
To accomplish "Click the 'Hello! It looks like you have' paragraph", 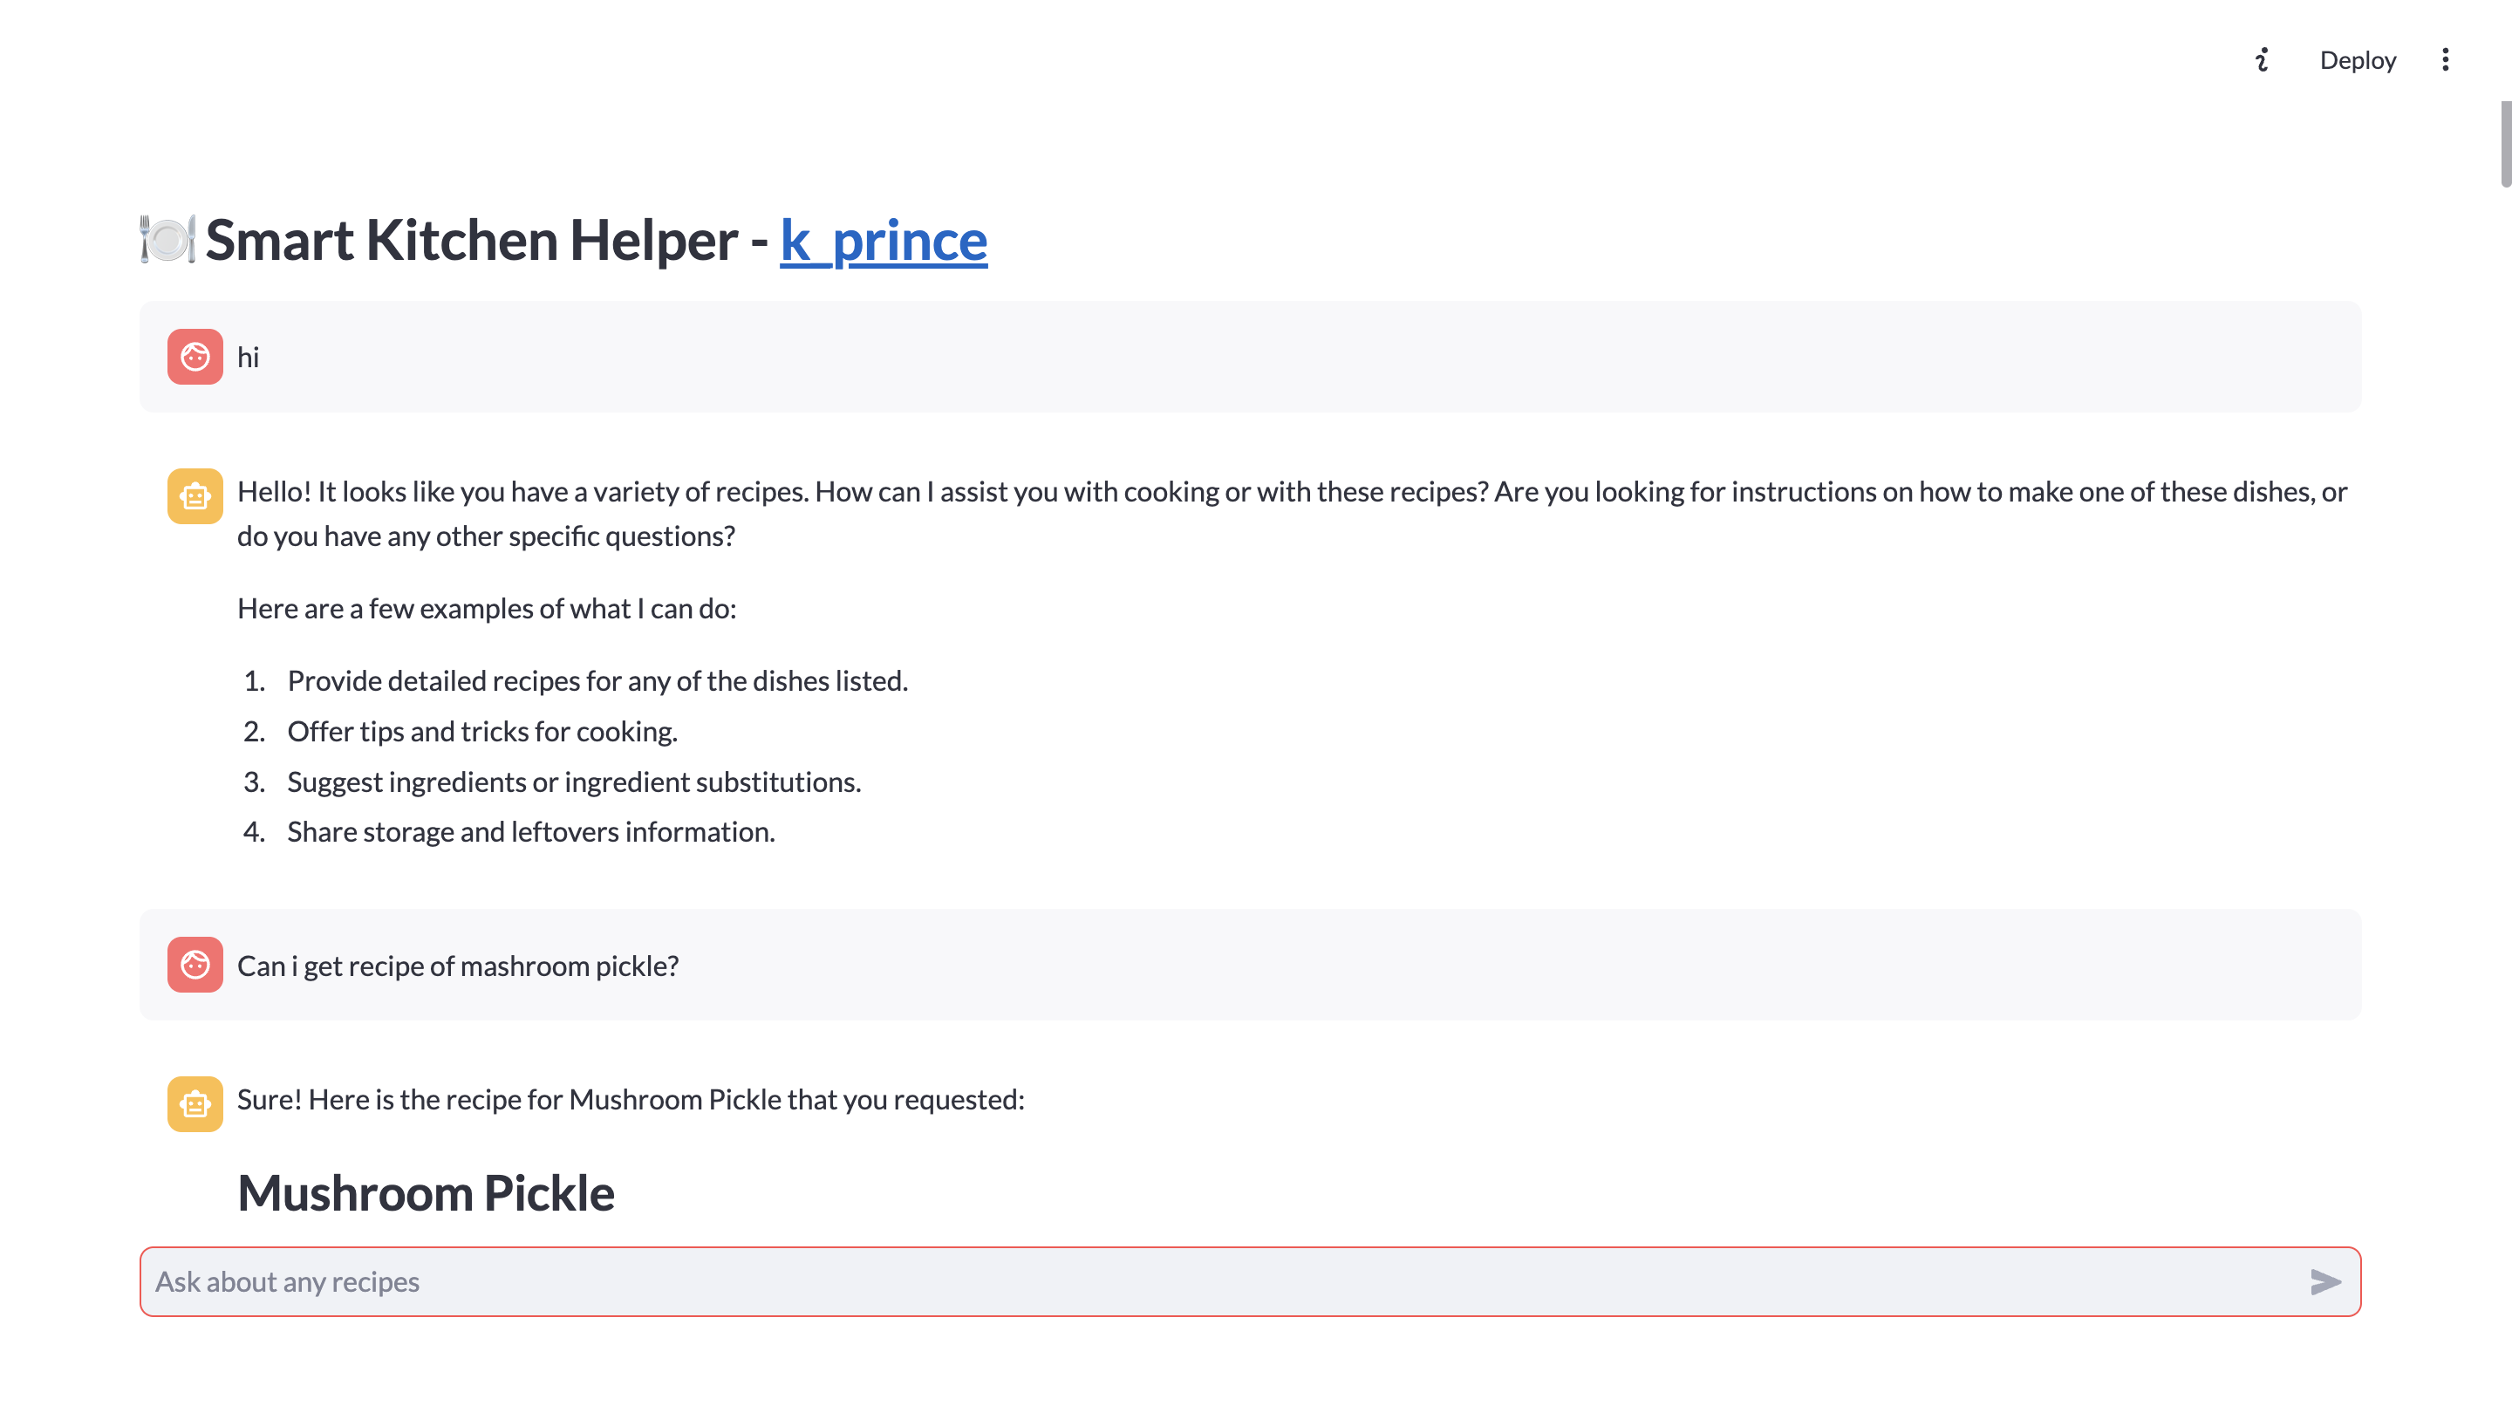I will pos(1292,514).
